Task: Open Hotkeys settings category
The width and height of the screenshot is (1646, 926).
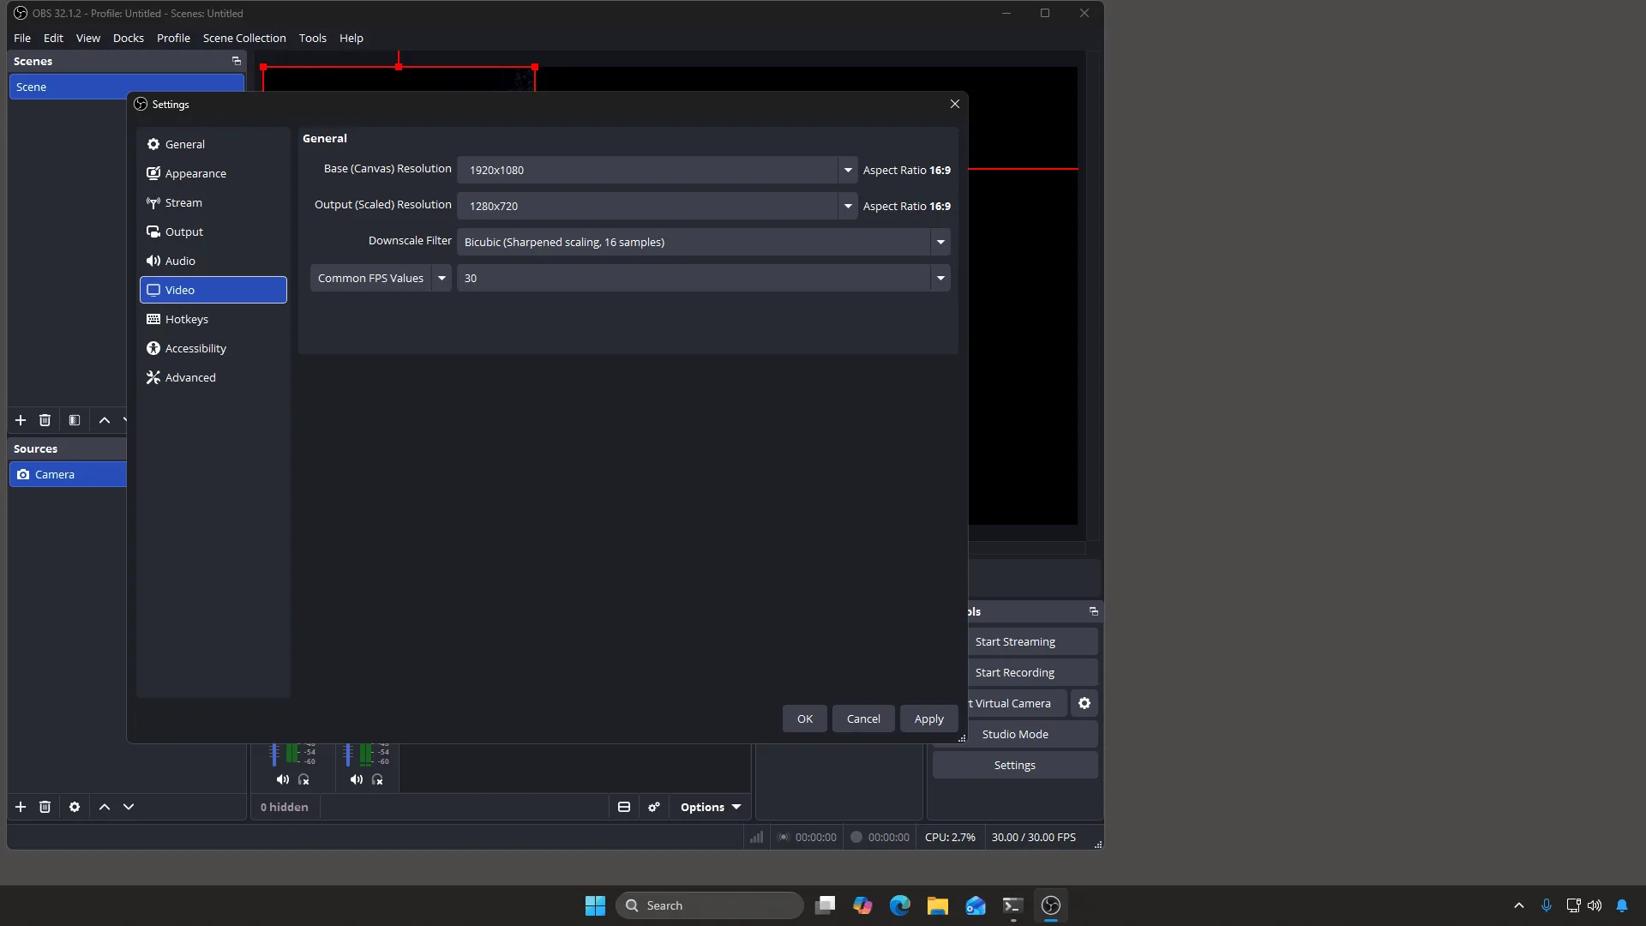Action: click(x=213, y=319)
